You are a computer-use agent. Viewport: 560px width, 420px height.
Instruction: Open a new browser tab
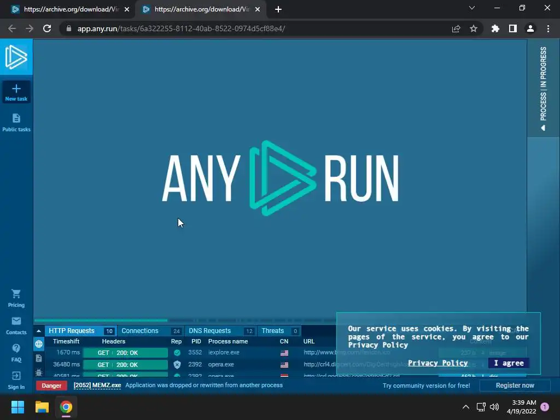point(278,9)
